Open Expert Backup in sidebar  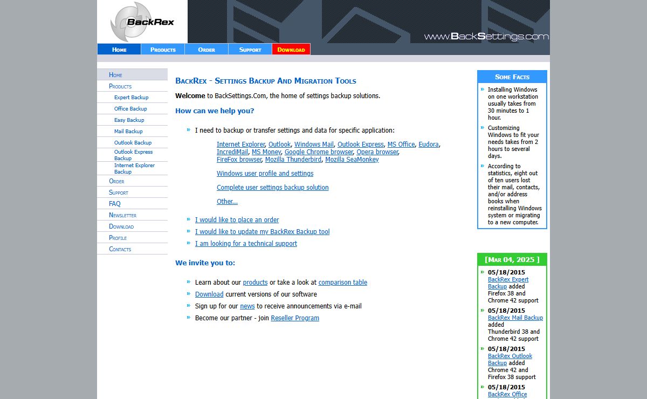(x=132, y=97)
